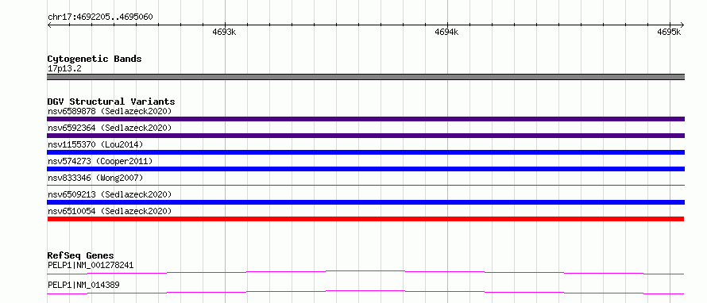Click label nsv6509213 (Sedlazeck2020)
The height and width of the screenshot is (303, 707).
110,194
